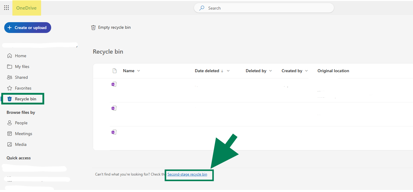Select Recycle bin in the sidebar
This screenshot has height=192, width=413.
pos(23,99)
